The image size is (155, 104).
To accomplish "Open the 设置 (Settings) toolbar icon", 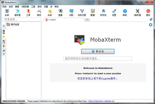I will (114, 13).
